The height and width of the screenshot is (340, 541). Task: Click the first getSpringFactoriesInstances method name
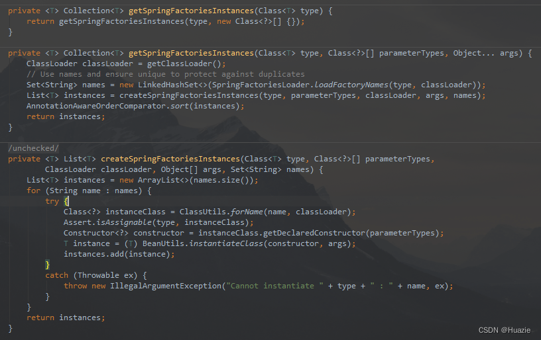[x=191, y=11]
